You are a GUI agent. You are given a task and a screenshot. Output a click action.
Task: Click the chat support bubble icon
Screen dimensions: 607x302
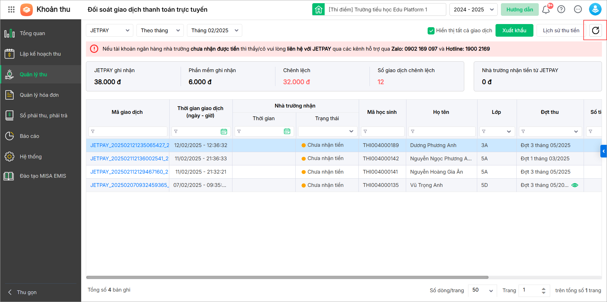(578, 9)
